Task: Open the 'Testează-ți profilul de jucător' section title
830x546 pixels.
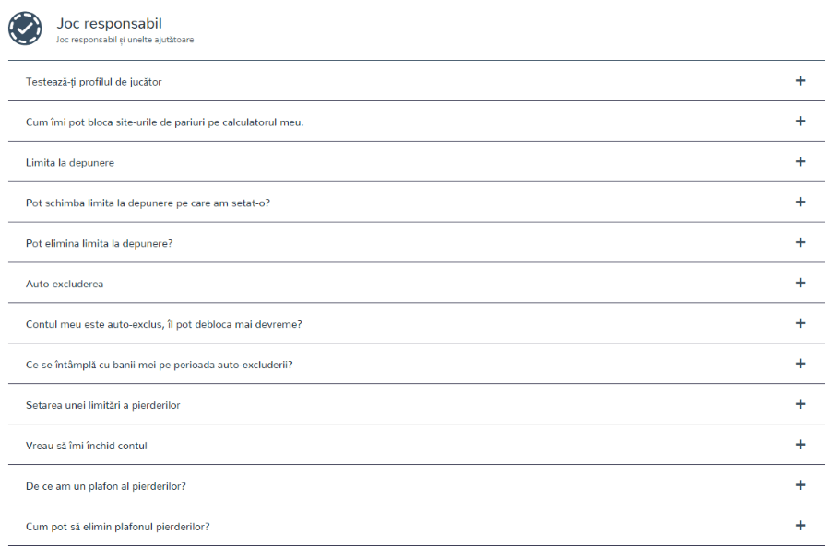Action: point(94,82)
